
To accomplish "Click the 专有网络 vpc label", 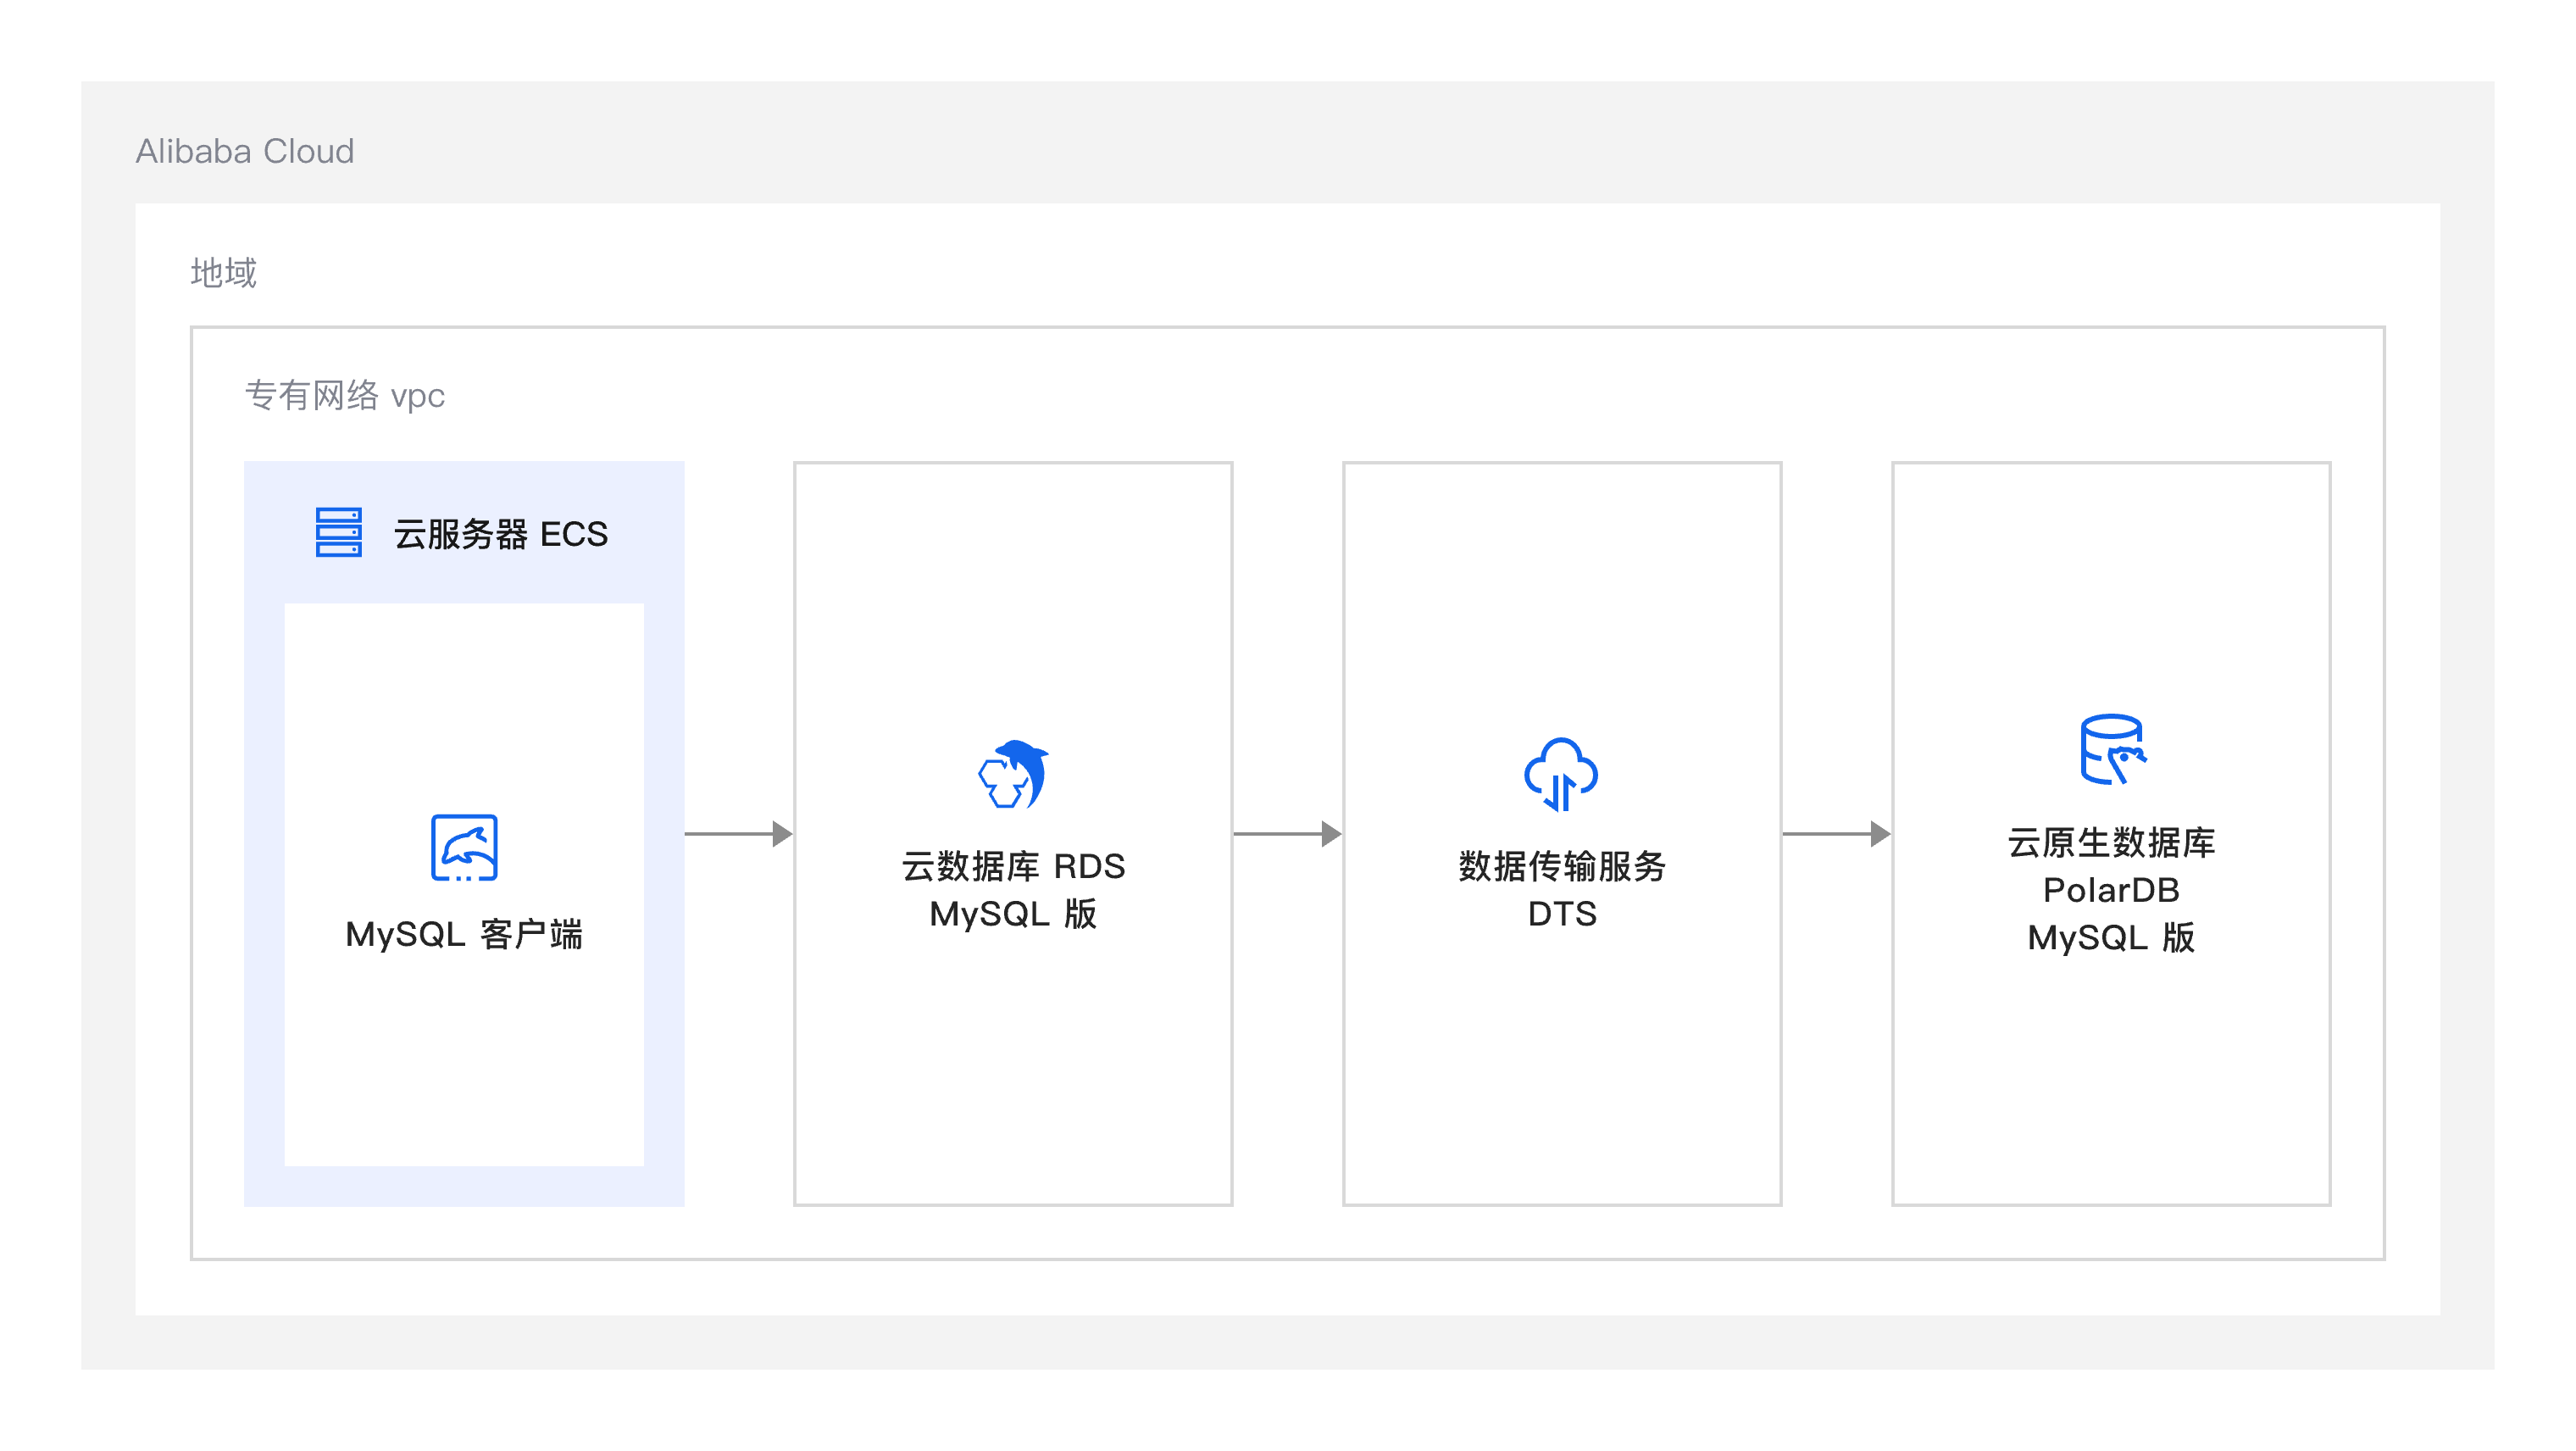I will coord(345,396).
